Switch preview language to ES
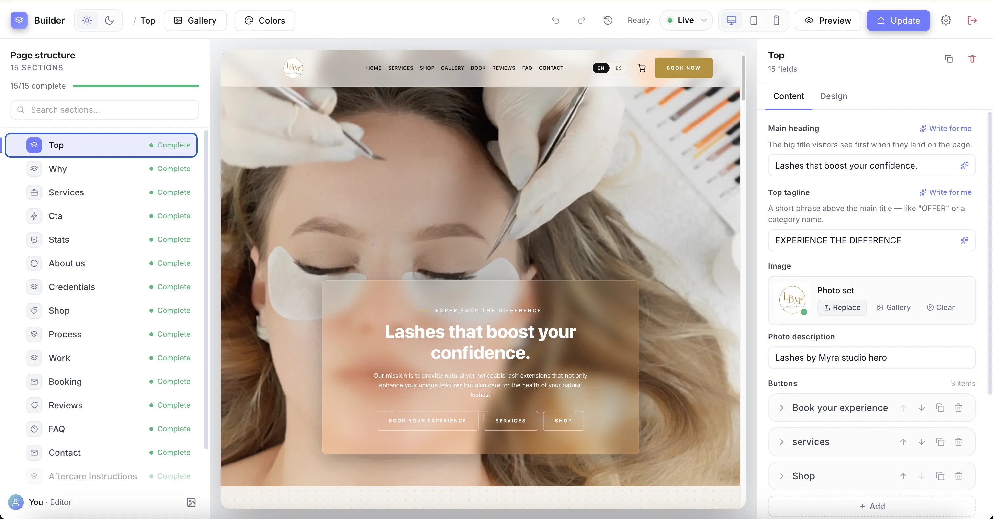This screenshot has width=993, height=519. (x=619, y=68)
